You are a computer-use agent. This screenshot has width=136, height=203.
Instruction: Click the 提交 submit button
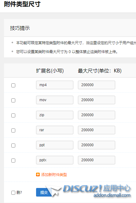coord(44,192)
